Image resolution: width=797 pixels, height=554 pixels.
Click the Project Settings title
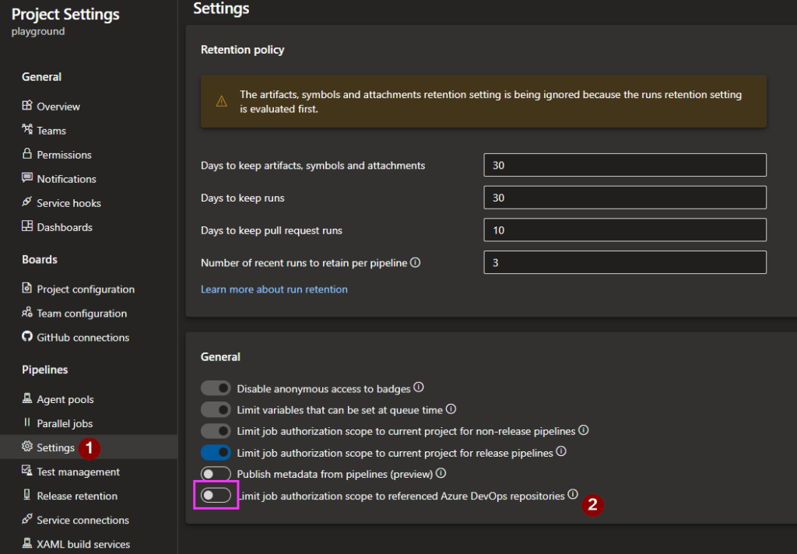click(65, 14)
